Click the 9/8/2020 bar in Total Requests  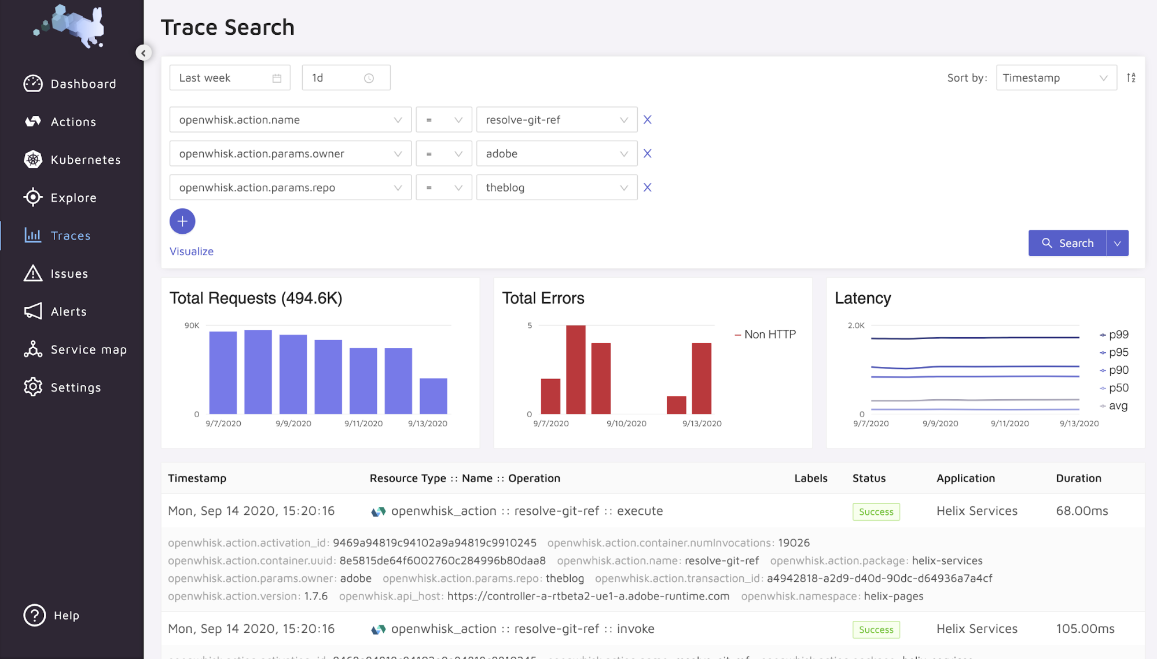[258, 372]
